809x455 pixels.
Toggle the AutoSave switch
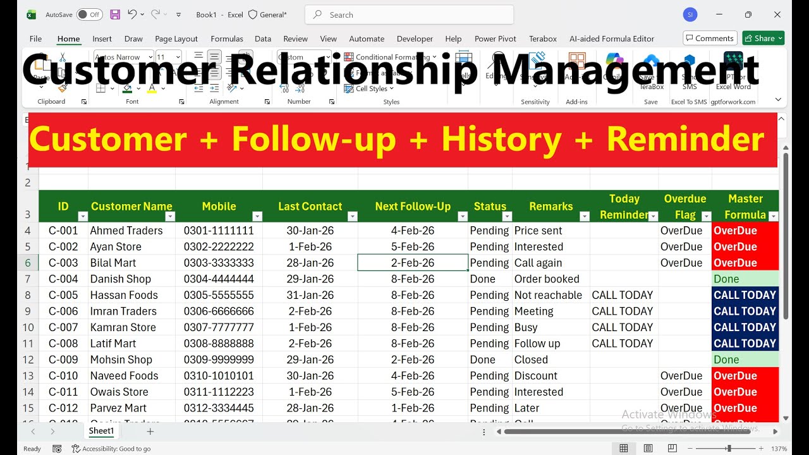pos(90,15)
